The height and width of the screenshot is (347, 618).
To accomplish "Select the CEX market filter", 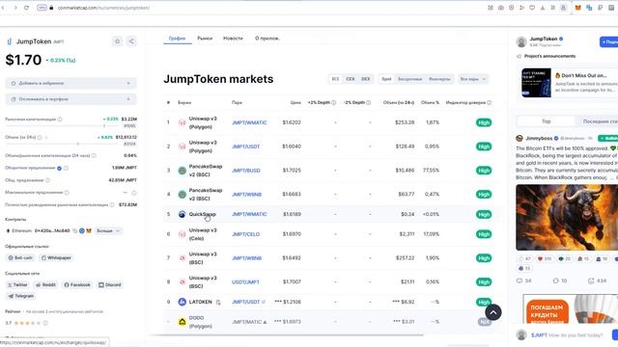I will pos(350,79).
